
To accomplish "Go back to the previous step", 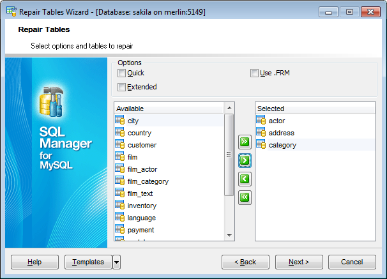I will point(245,262).
